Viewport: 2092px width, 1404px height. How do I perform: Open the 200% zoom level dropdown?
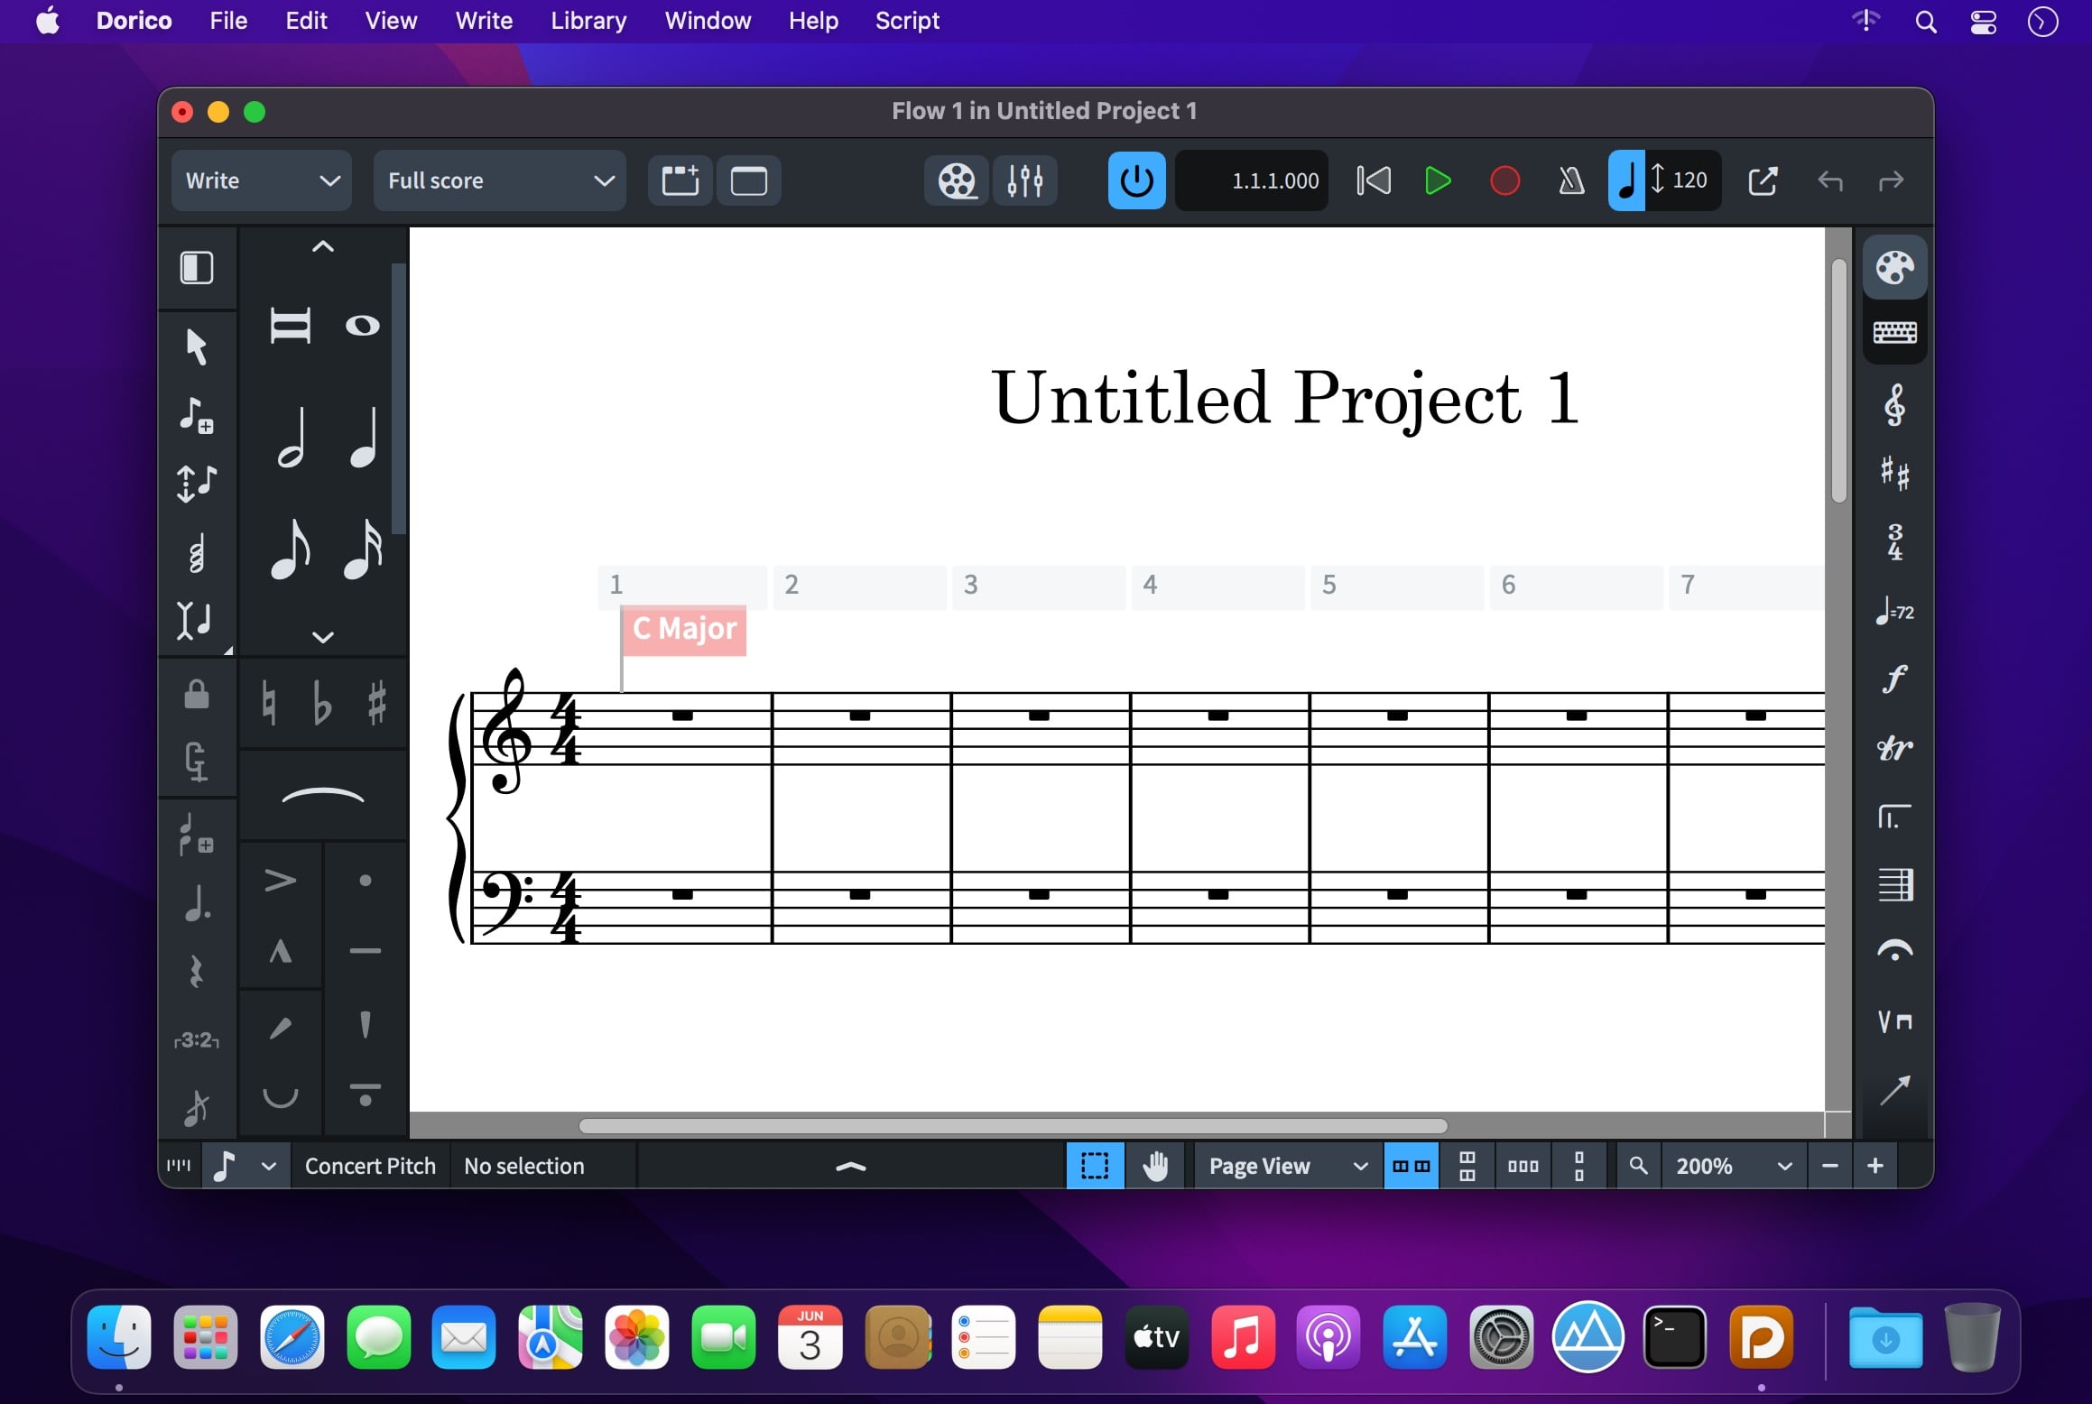pos(1733,1166)
